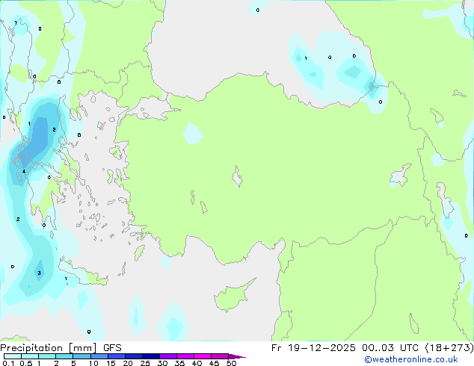The width and height of the screenshot is (474, 366).
Task: Click the legend value '35'
Action: click(179, 363)
